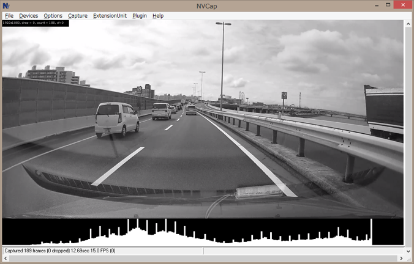
Task: Close the NVCap window
Action: click(401, 5)
